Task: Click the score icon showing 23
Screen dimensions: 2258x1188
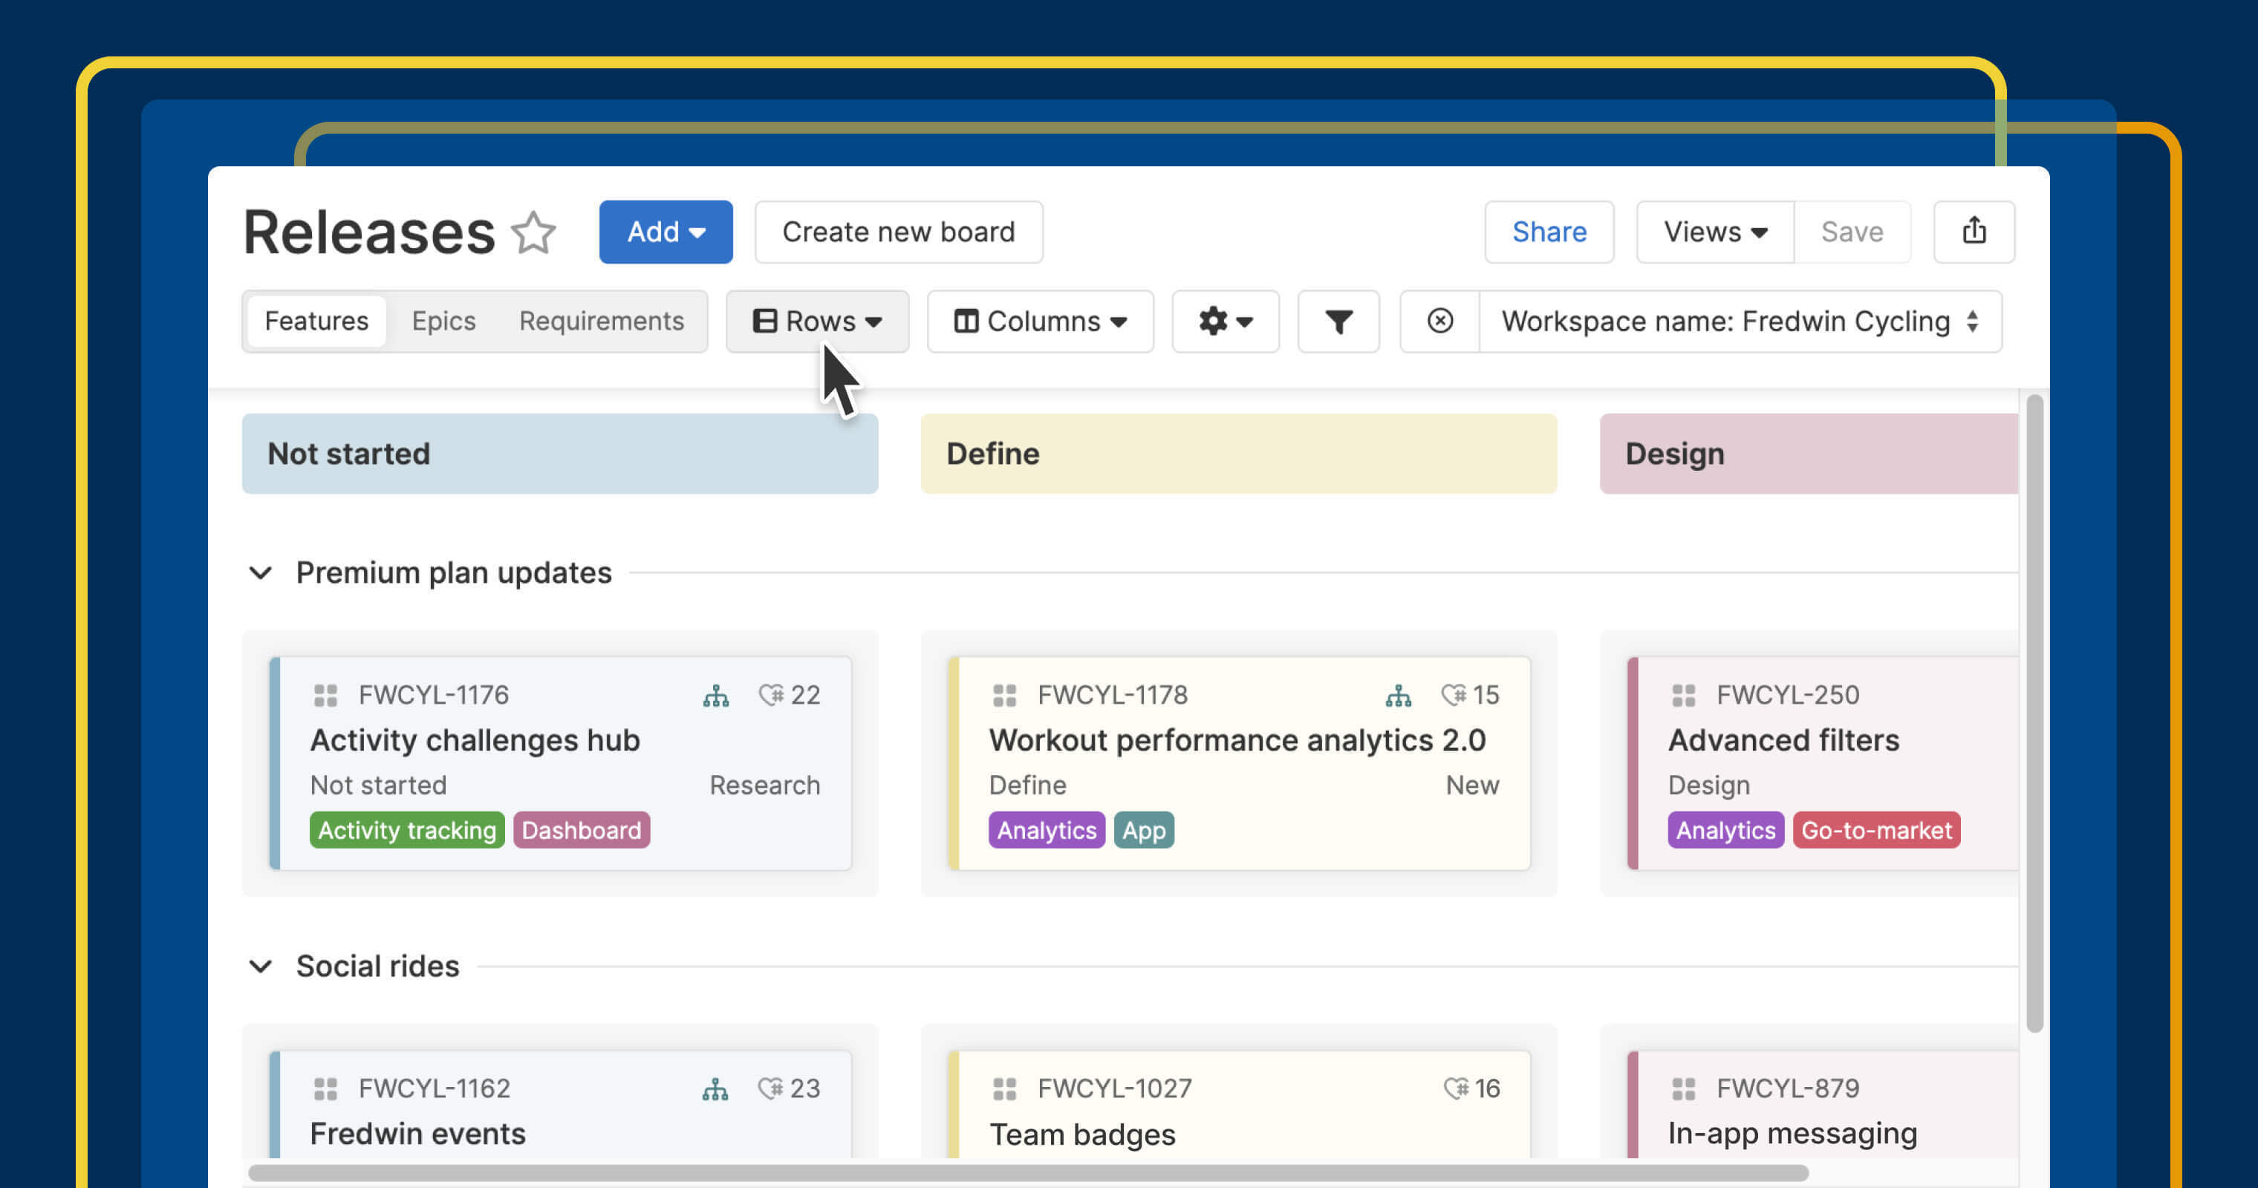Action: [x=772, y=1088]
